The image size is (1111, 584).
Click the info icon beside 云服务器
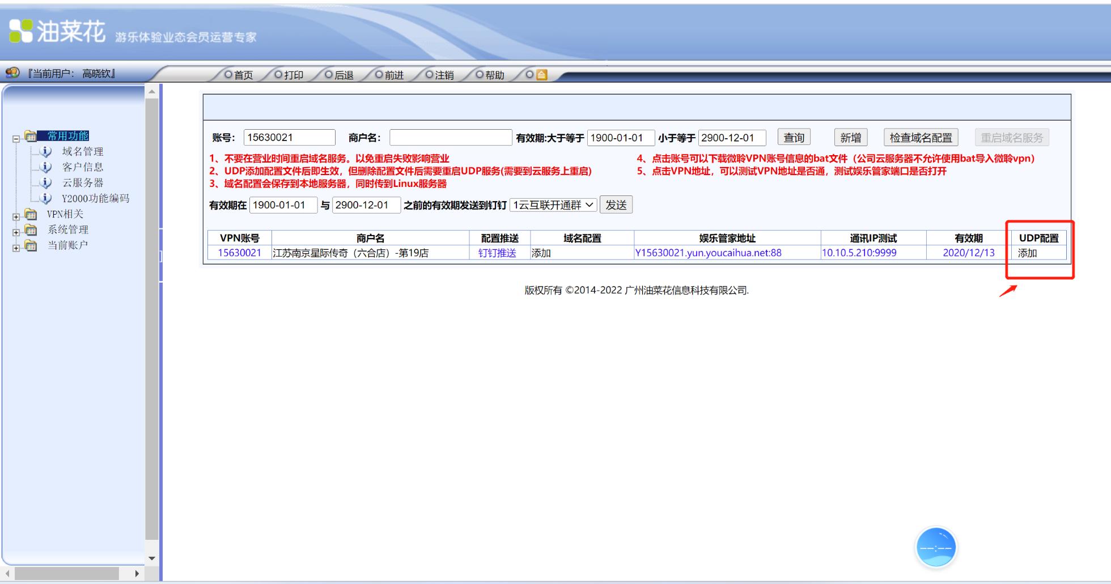[46, 182]
